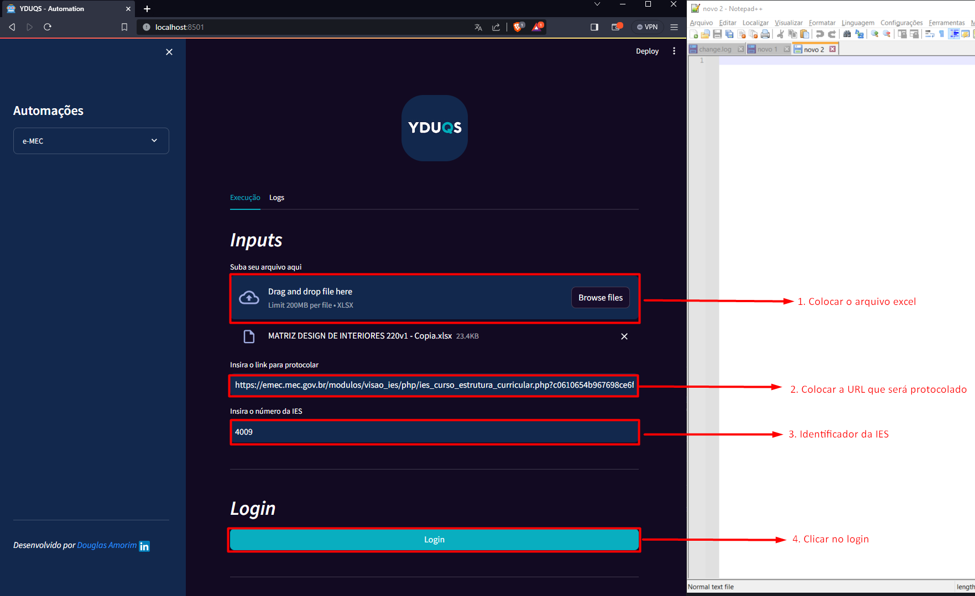Toggle word wrap icon in Notepad++
This screenshot has height=596, width=975.
point(930,34)
